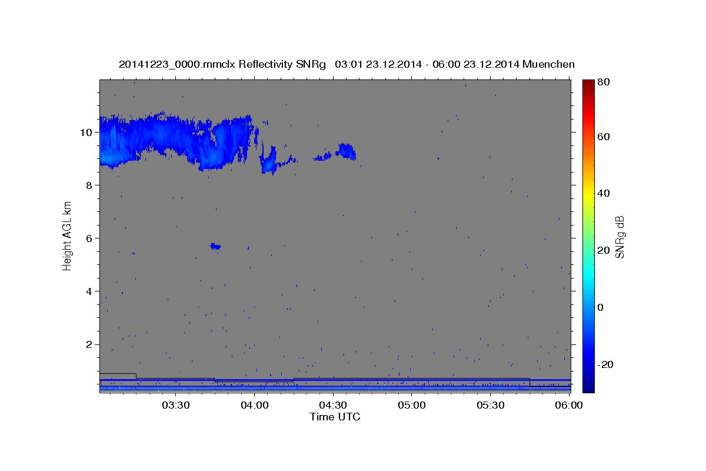
Task: Click the 04:00 time tick label
Action: [x=255, y=405]
